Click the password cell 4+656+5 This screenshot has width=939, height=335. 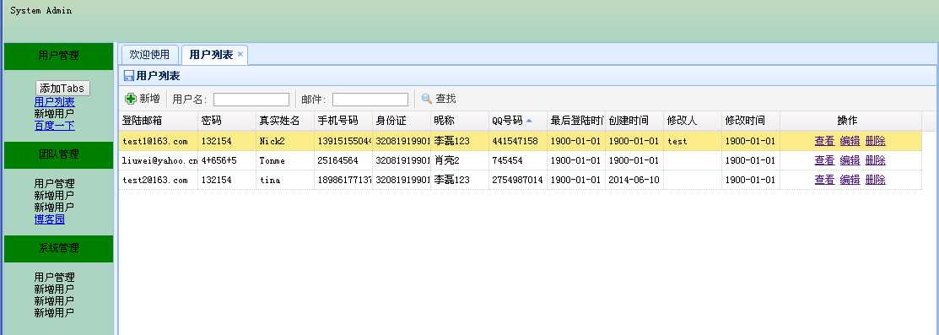tap(227, 160)
